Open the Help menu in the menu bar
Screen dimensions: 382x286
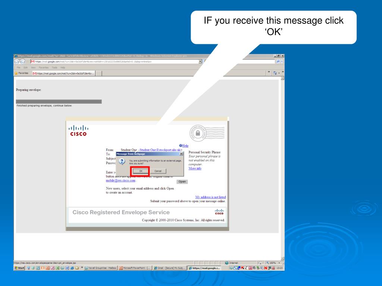pyautogui.click(x=63, y=68)
